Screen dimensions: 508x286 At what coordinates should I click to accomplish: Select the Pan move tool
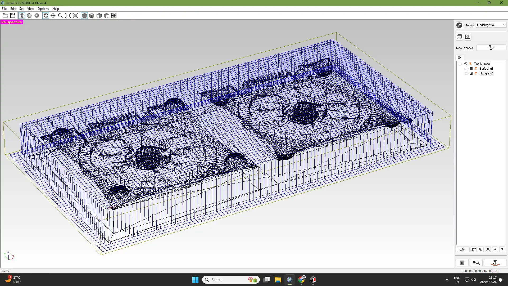[53, 16]
